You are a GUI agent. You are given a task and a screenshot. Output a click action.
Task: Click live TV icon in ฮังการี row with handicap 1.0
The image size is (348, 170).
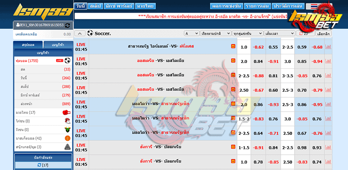233,161
